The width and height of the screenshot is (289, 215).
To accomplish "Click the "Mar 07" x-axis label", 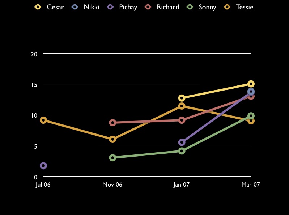I will (x=251, y=185).
